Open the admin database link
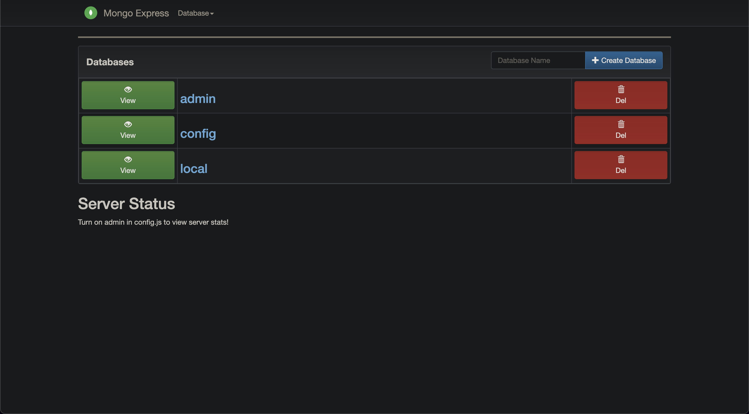This screenshot has width=749, height=414. coord(198,99)
